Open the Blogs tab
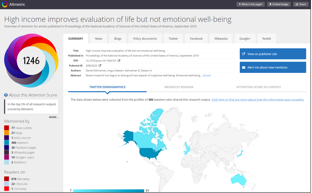 [x=118, y=39]
